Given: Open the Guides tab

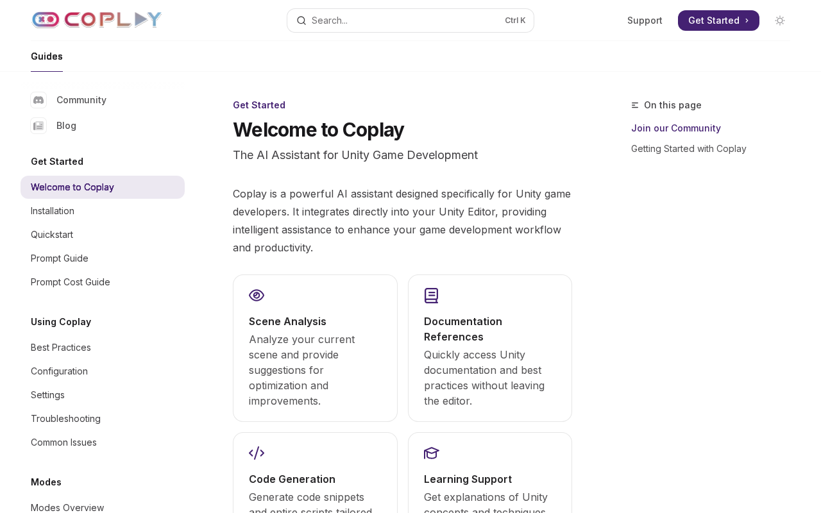Looking at the screenshot, I should (47, 56).
